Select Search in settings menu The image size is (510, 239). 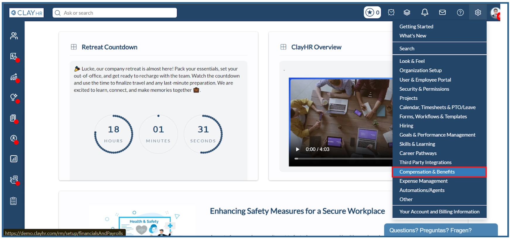pyautogui.click(x=407, y=49)
